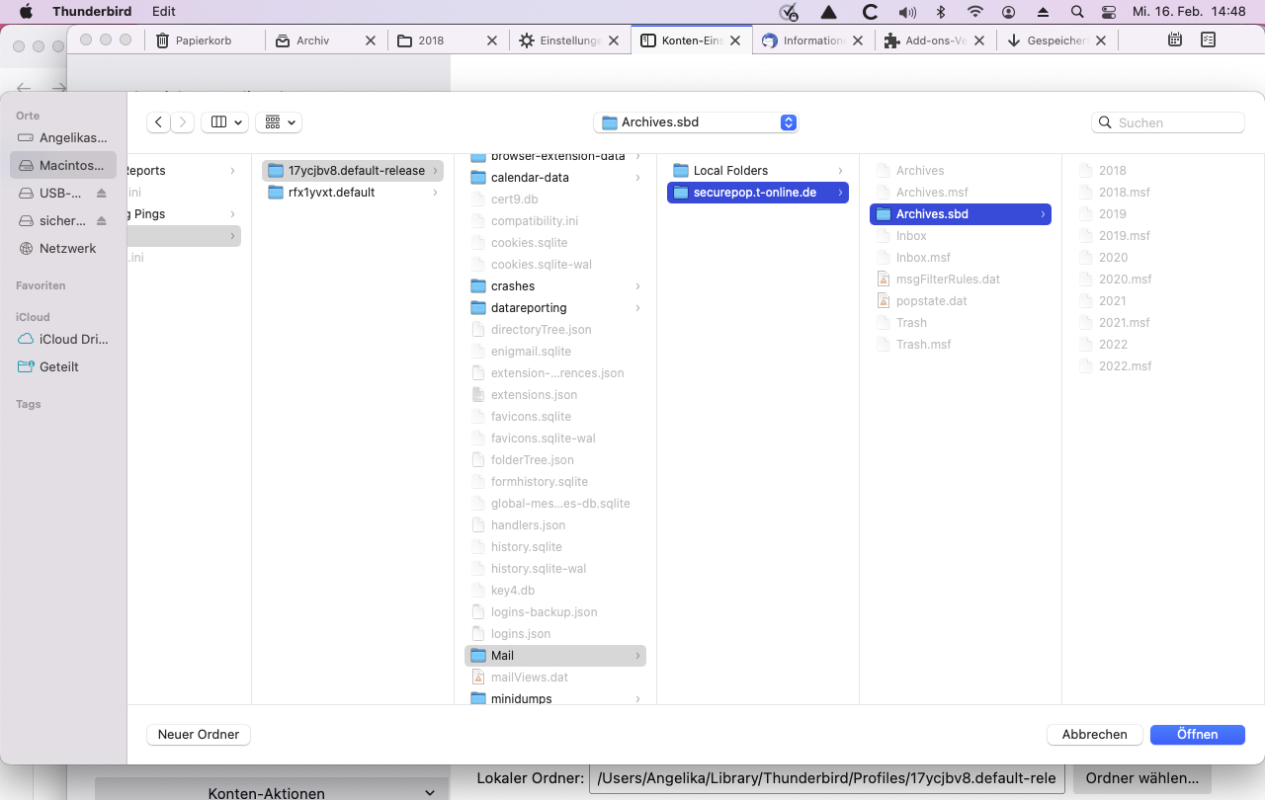
Task: Open the volume control in menu bar
Action: [908, 12]
